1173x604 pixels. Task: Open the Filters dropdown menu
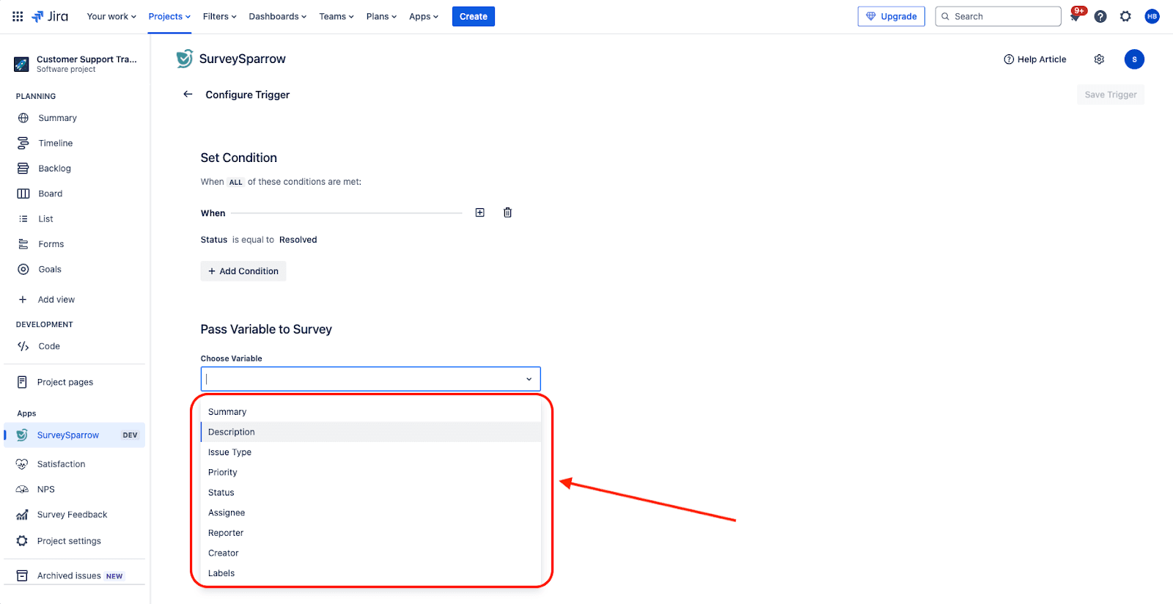(219, 16)
